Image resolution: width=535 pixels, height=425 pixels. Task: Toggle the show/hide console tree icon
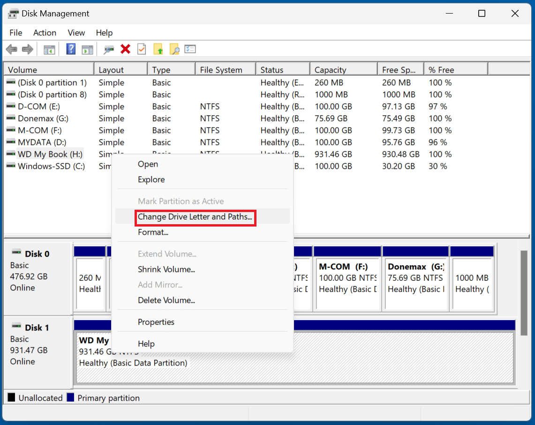point(50,49)
